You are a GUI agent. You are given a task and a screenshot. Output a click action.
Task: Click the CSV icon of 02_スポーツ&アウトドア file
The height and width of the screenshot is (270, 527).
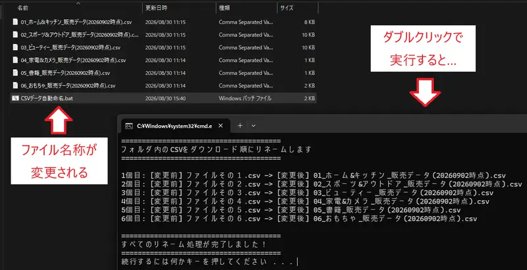coord(15,35)
